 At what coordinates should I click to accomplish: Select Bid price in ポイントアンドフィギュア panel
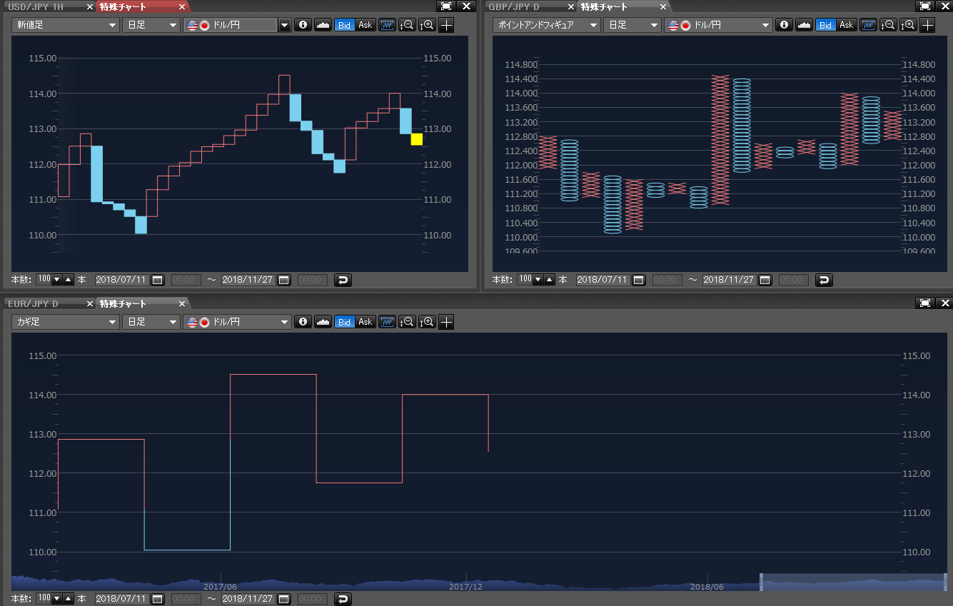click(x=826, y=25)
